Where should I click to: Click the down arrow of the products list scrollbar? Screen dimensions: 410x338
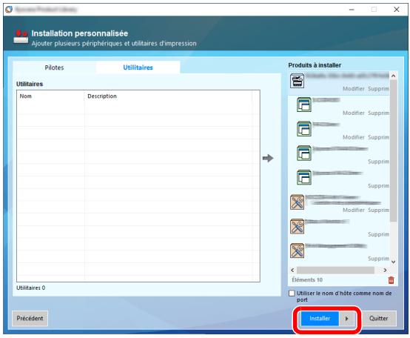click(x=393, y=262)
